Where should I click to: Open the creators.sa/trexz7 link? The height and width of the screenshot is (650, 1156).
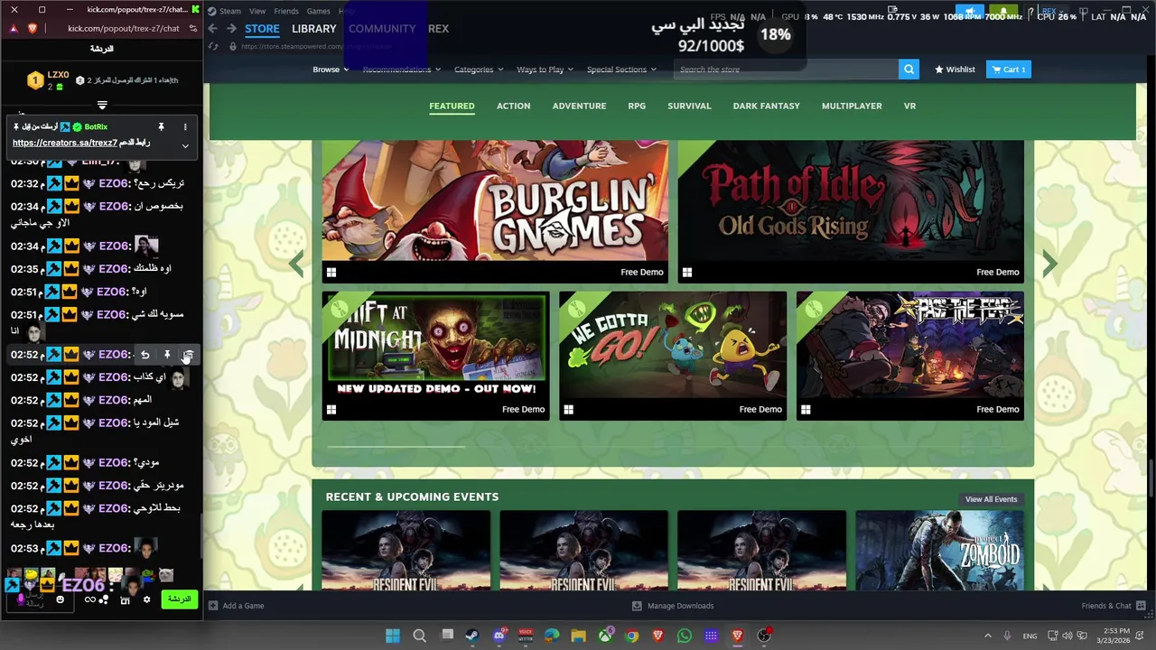(x=65, y=143)
